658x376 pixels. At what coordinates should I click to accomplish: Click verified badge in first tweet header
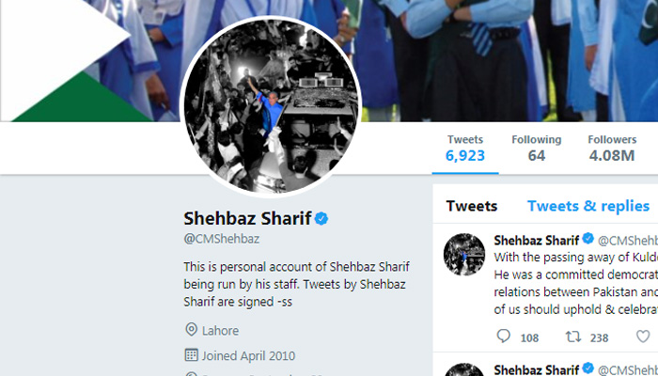coord(588,239)
